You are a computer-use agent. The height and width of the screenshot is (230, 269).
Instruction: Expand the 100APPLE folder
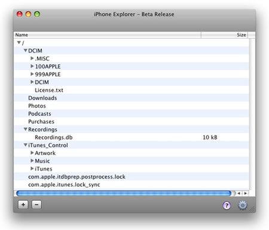pyautogui.click(x=32, y=66)
